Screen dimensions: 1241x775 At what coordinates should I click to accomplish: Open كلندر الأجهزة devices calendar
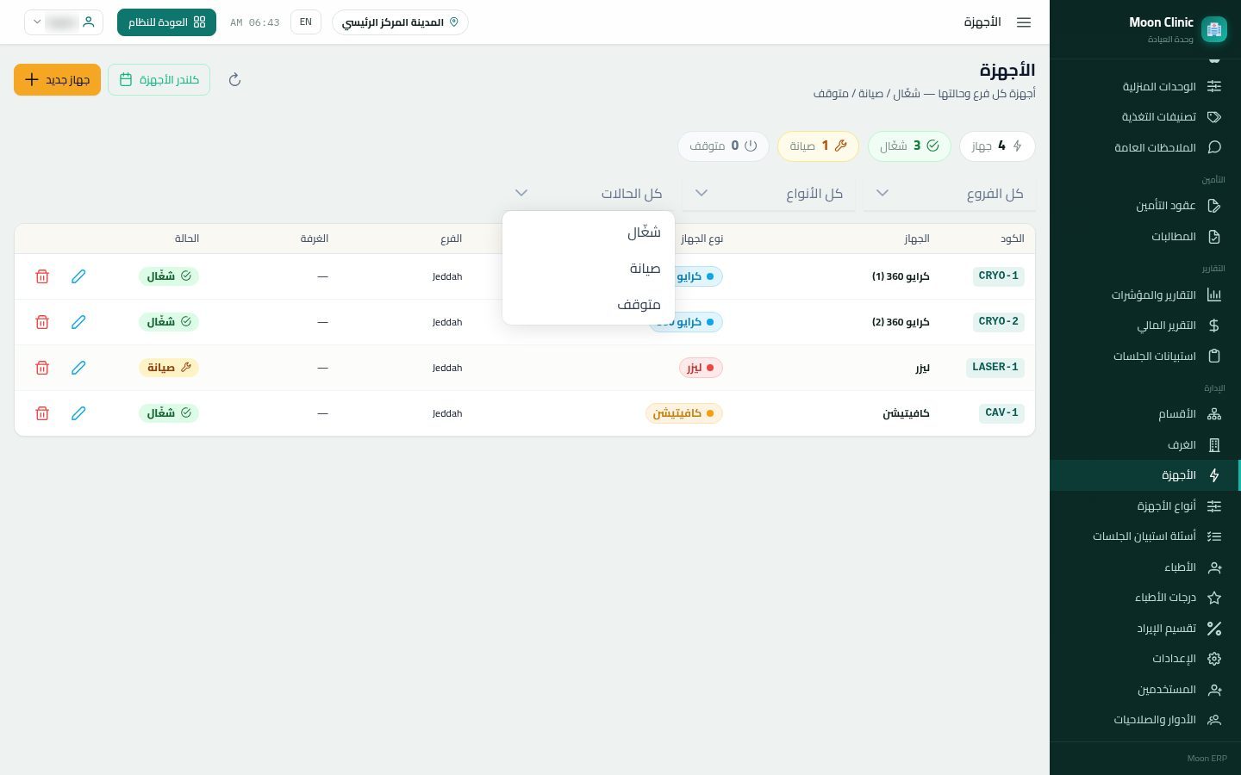coord(159,80)
